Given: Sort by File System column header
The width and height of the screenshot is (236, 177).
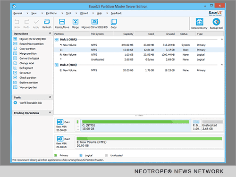Looking at the screenshot, I should click(x=101, y=34).
